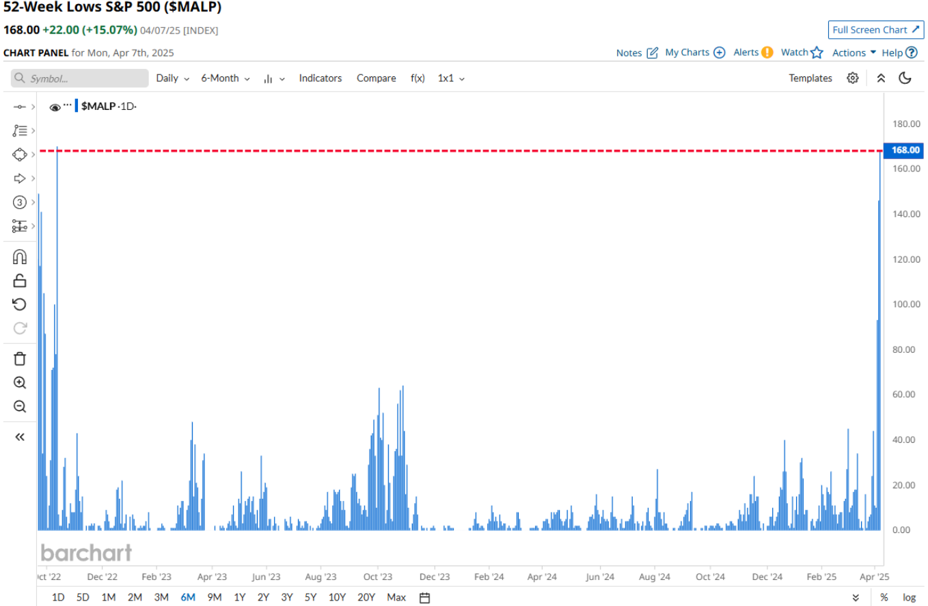Click the Notes pencil icon
This screenshot has width=928, height=606.
tap(653, 53)
